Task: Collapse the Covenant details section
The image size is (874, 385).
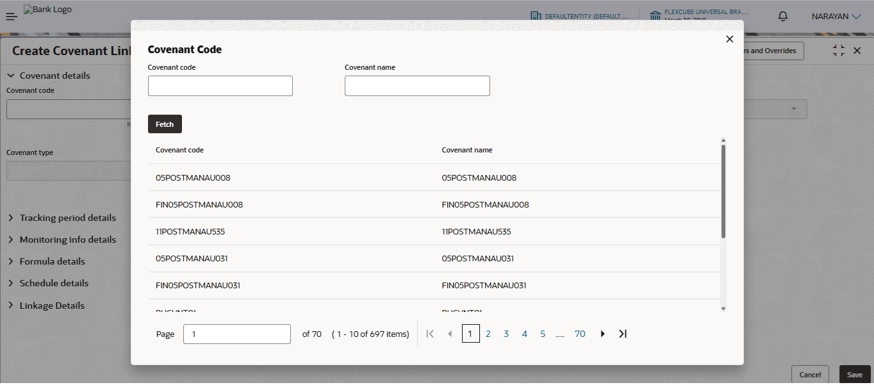Action: click(11, 76)
